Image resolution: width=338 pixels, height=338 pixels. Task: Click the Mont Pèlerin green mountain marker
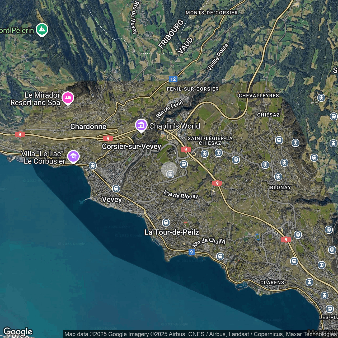pyautogui.click(x=42, y=29)
